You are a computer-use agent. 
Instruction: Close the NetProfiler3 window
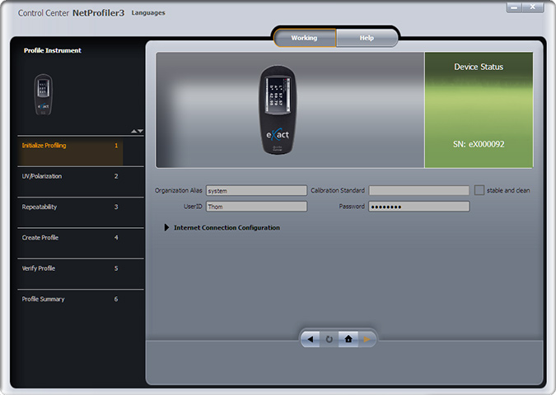tap(533, 7)
